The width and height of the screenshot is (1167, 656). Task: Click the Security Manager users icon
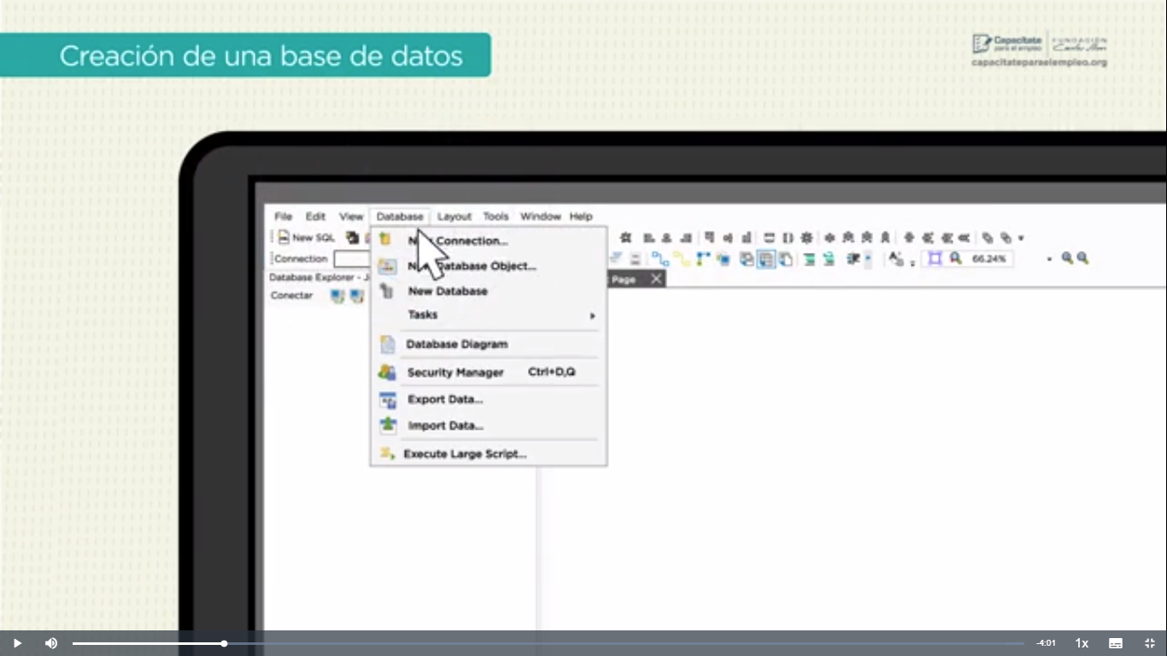click(x=387, y=372)
